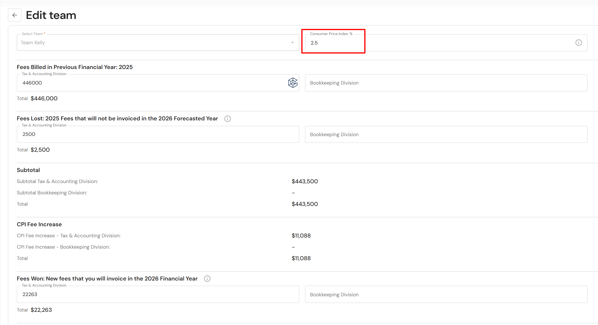Image resolution: width=598 pixels, height=325 pixels.
Task: Focus the Consumer Price Index % field
Action: coord(437,43)
